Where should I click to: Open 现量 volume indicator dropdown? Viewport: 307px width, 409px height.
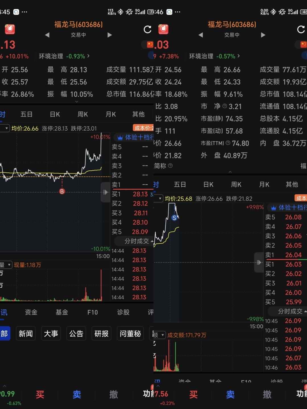7,265
